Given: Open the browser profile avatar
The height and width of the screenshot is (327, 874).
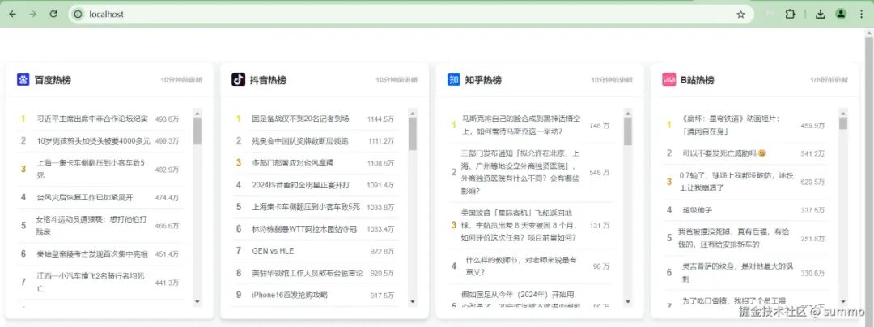Looking at the screenshot, I should pyautogui.click(x=841, y=15).
